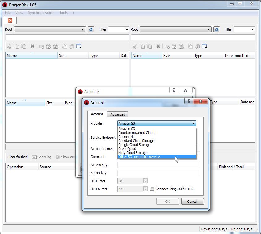Image resolution: width=261 pixels, height=234 pixels.
Task: Click Clear finished in the transfer panel
Action: (x=17, y=157)
